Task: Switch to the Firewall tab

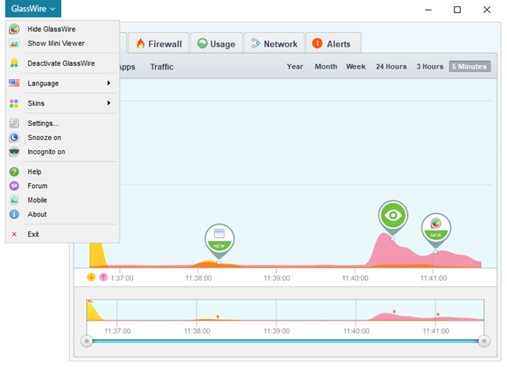Action: coord(159,43)
